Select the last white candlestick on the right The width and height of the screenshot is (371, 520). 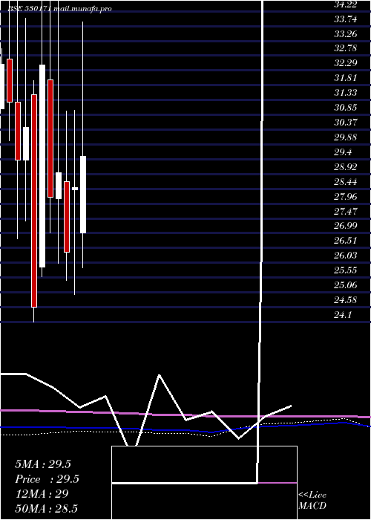pos(83,195)
